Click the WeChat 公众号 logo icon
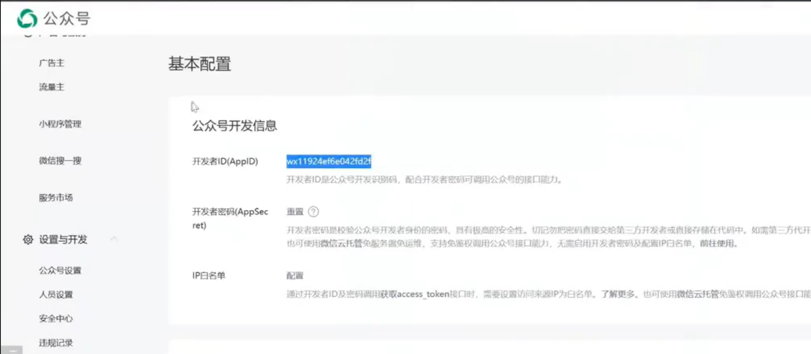 pyautogui.click(x=27, y=19)
